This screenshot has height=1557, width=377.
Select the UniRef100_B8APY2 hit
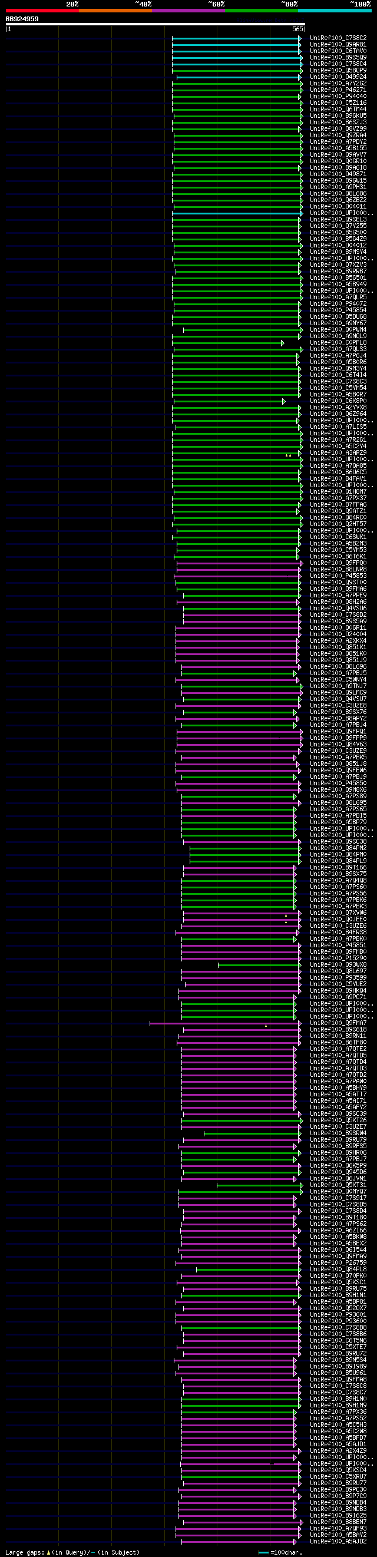pos(338,719)
